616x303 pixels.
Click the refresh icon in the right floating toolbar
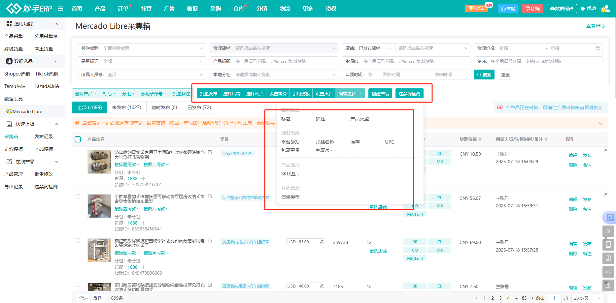coord(608,272)
